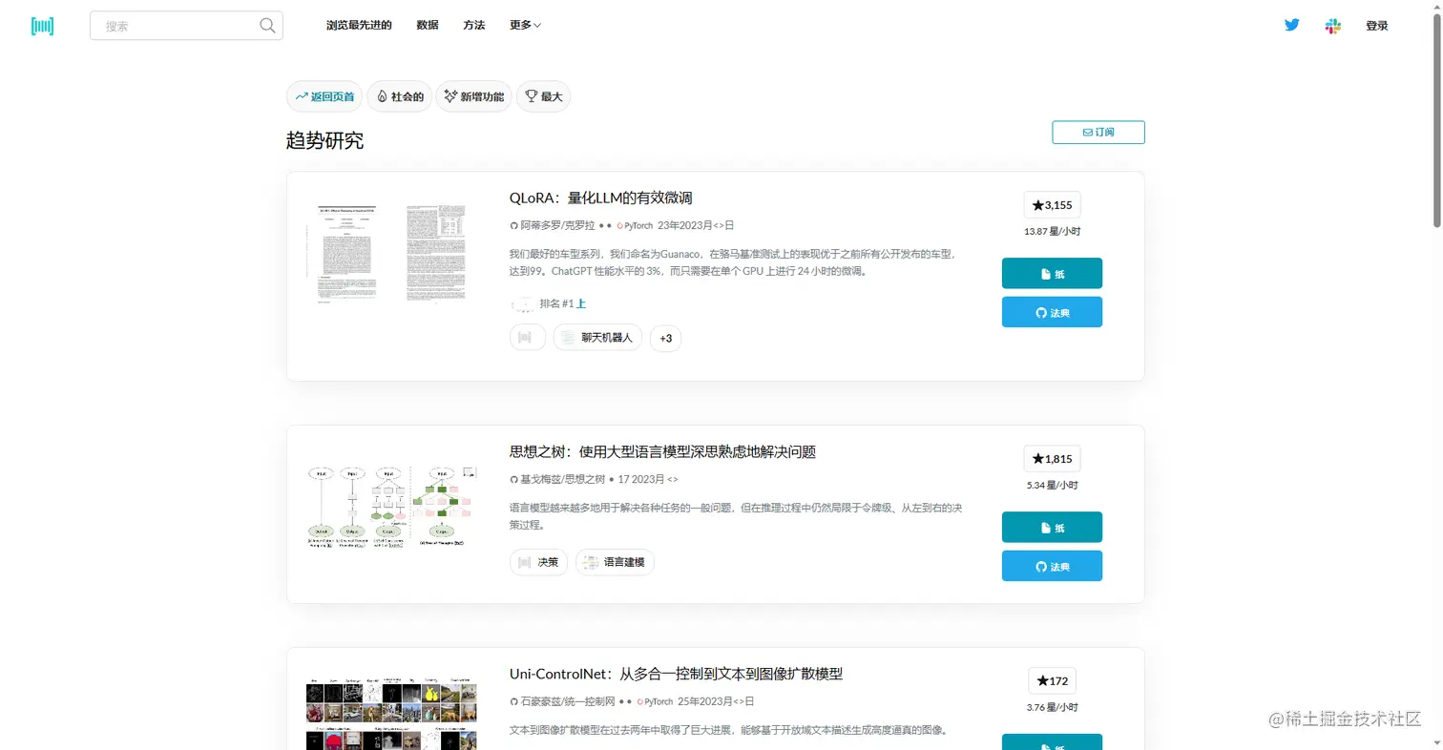Focus the 搜索 search field
The height and width of the screenshot is (750, 1443).
[186, 26]
